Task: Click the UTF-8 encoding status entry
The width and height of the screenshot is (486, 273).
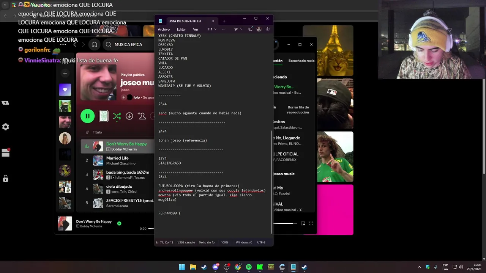Action: [x=261, y=242]
